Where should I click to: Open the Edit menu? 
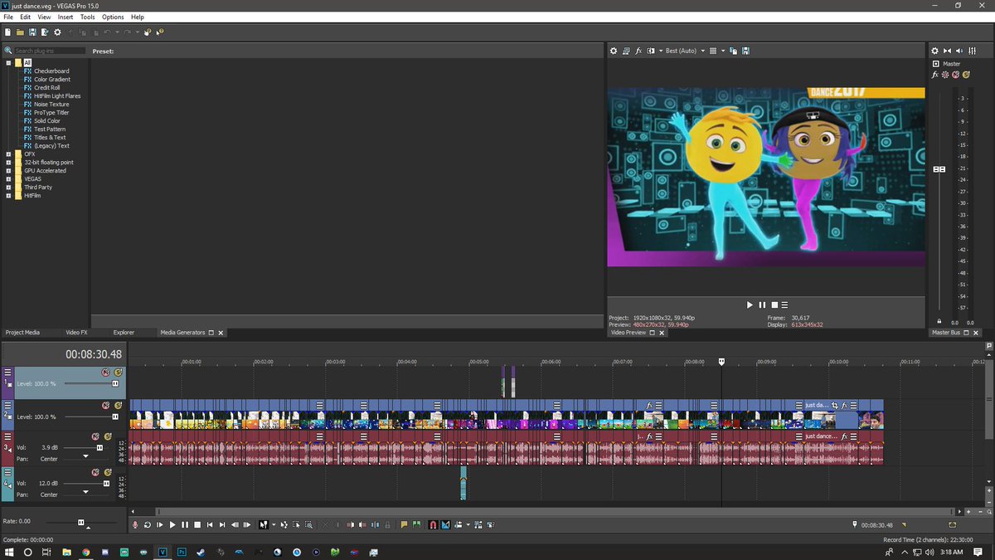click(x=26, y=17)
